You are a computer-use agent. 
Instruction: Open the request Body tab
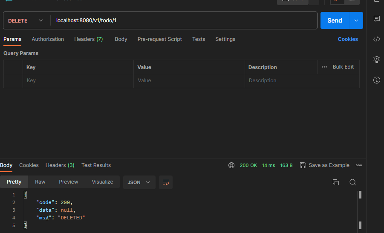pyautogui.click(x=121, y=39)
